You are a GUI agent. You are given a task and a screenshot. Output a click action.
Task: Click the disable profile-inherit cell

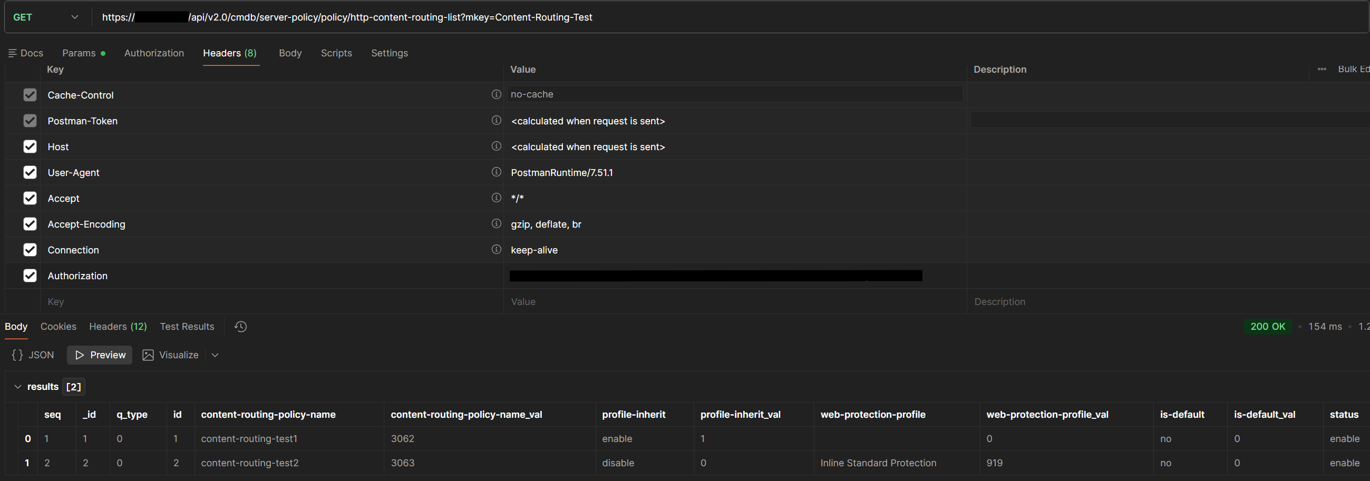(x=617, y=463)
